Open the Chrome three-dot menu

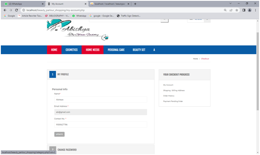point(255,10)
